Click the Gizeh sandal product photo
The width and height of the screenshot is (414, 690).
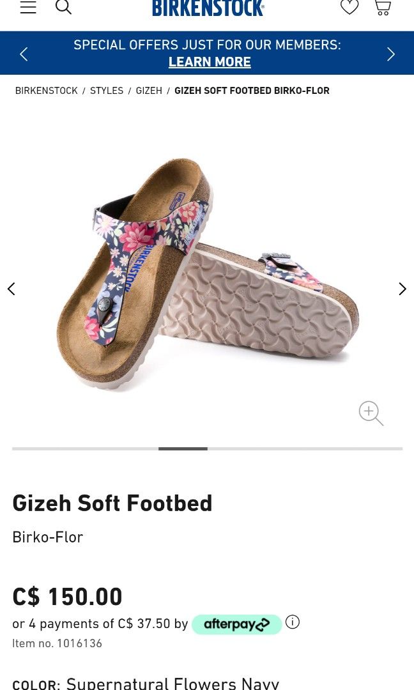point(208,274)
